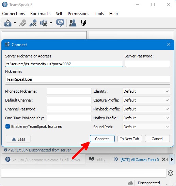Screen dimensions: 176x186
Task: Click the Phonetic Nickname field
Action: [x=69, y=91]
